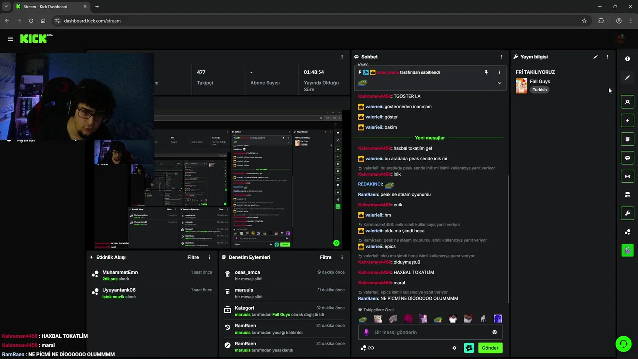
Task: Toggle the chat bubble sidebar icon
Action: [x=627, y=158]
